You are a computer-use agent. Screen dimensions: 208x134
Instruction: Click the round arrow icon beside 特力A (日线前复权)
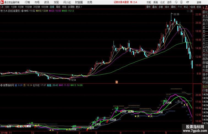(x=22, y=11)
